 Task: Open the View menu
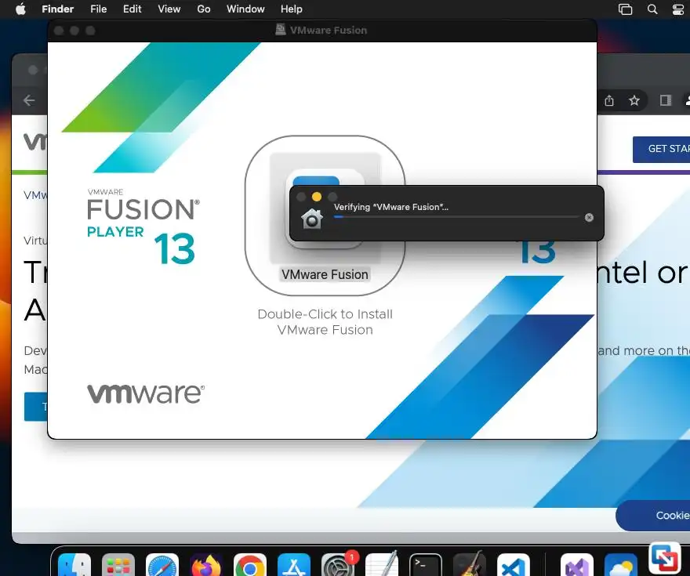pos(169,9)
